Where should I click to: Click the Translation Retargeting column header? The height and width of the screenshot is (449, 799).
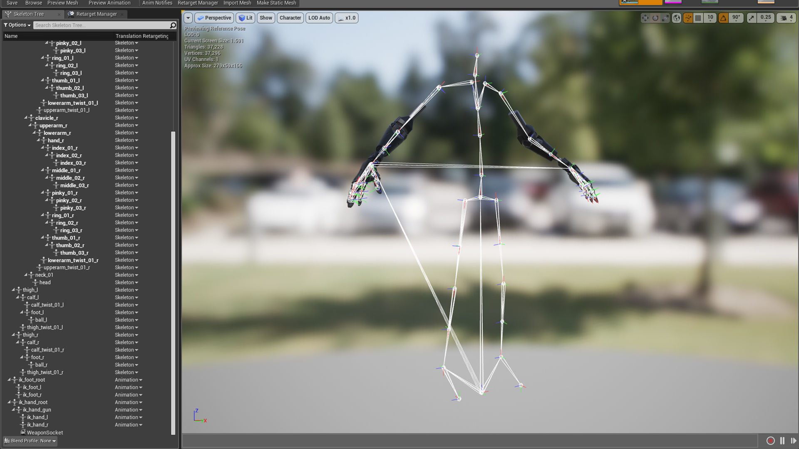pyautogui.click(x=142, y=36)
